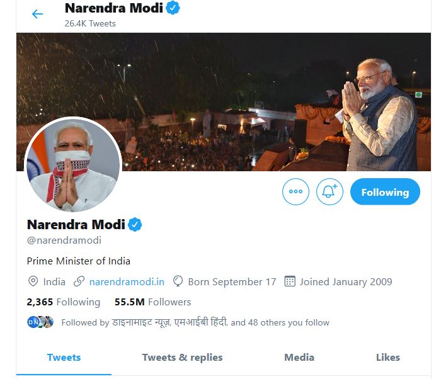
Task: Open the Tweets & replies tab
Action: pos(182,357)
